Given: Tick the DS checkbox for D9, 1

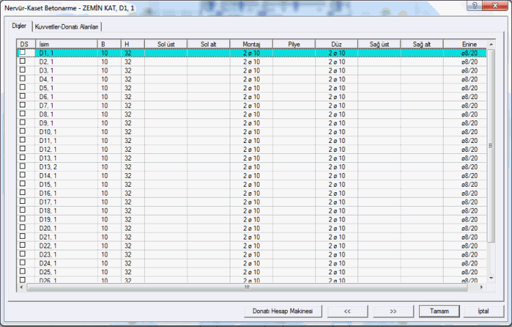Looking at the screenshot, I should coord(23,122).
